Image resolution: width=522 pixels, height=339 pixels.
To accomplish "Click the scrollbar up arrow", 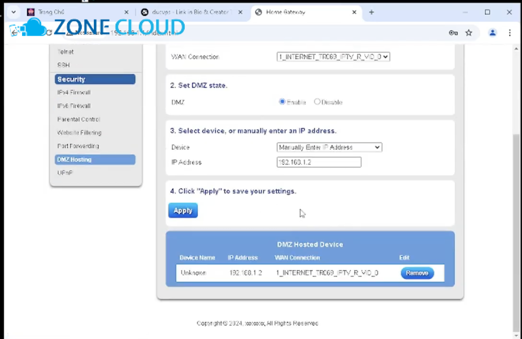I will click(x=516, y=49).
